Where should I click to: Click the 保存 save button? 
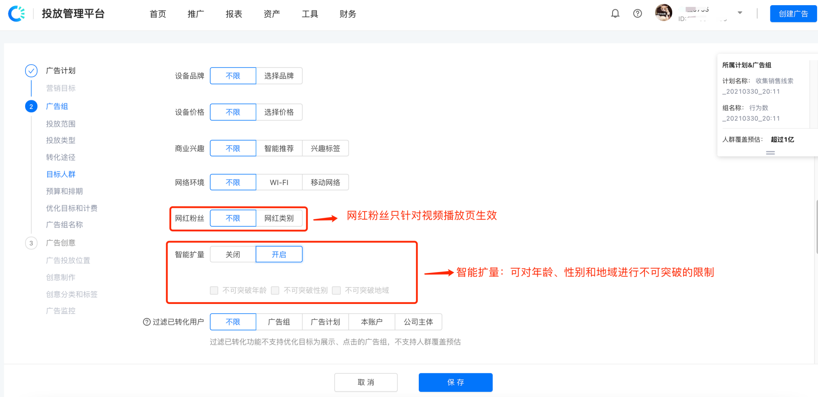456,382
